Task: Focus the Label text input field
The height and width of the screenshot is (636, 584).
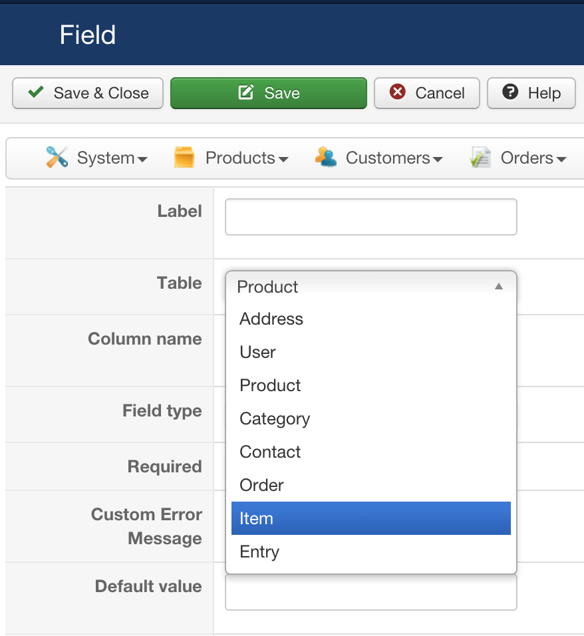Action: [370, 217]
